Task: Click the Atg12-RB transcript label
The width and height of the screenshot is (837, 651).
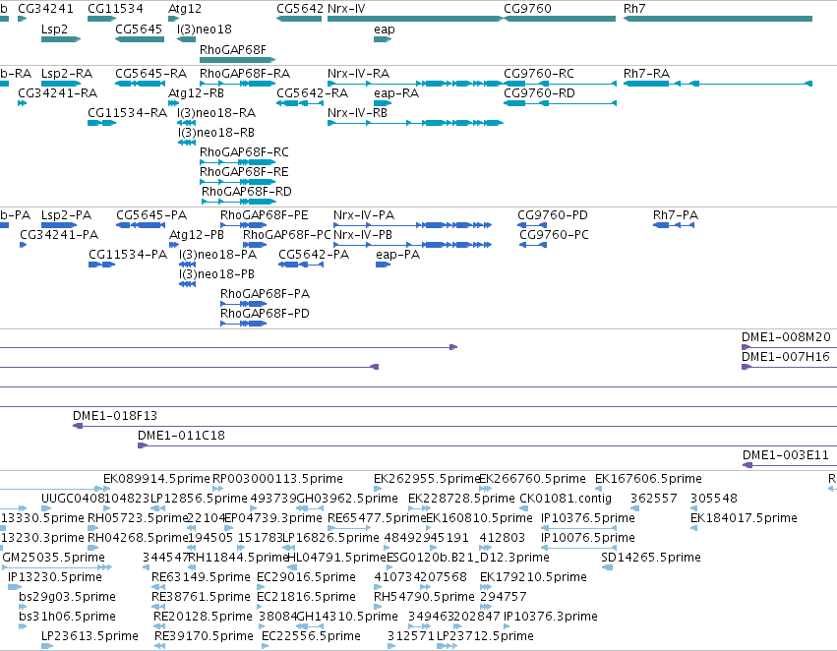Action: point(196,94)
